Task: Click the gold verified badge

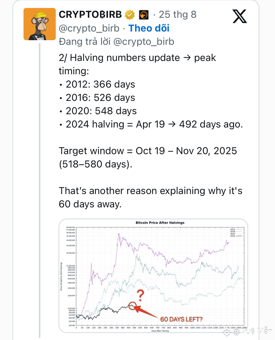Action: (x=130, y=15)
